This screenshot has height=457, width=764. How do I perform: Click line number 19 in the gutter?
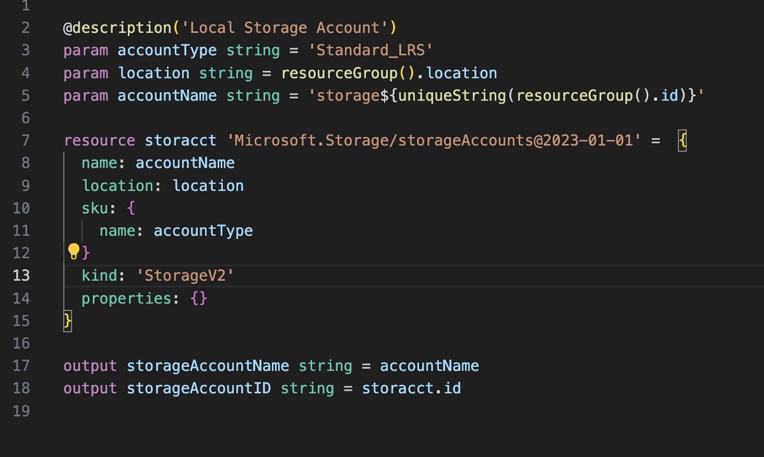[21, 411]
